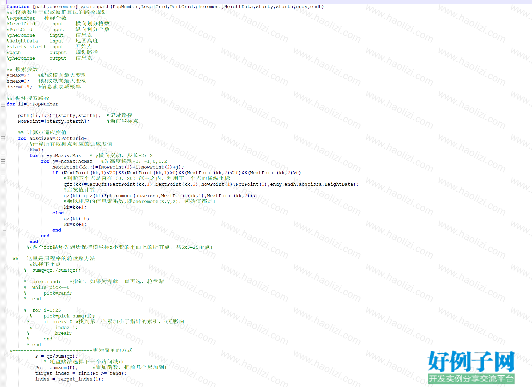The image size is (532, 387).
Task: Collapse the 'for i=-ycMax:ycMax' loop fold
Action: 3,156
